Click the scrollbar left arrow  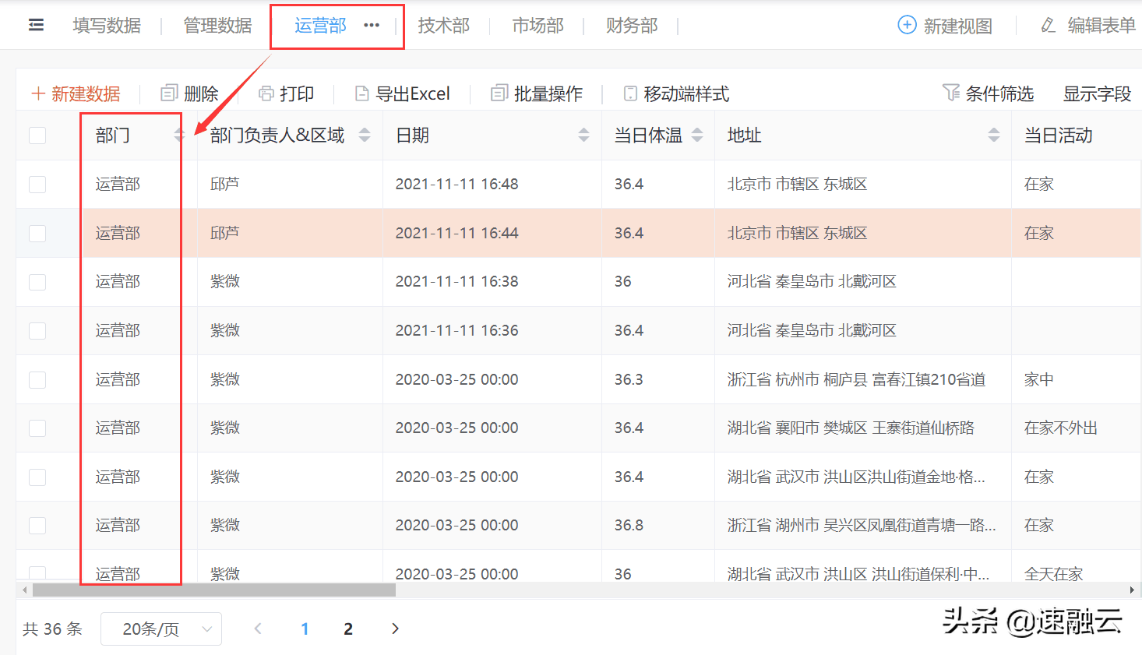tap(25, 590)
